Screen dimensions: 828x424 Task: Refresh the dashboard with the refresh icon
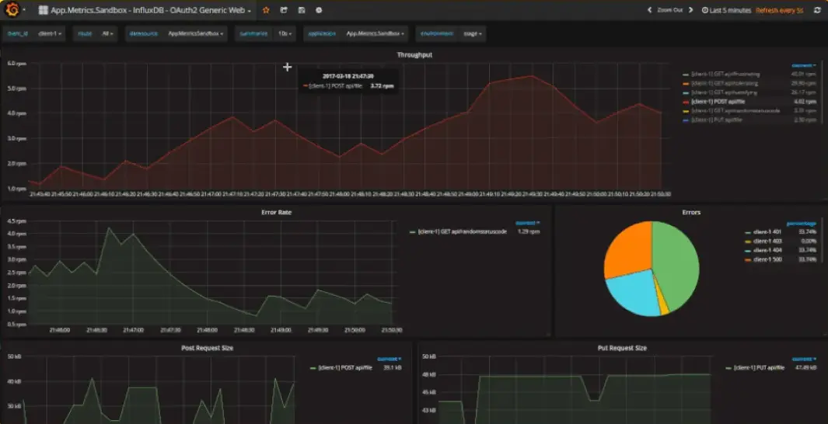click(817, 10)
